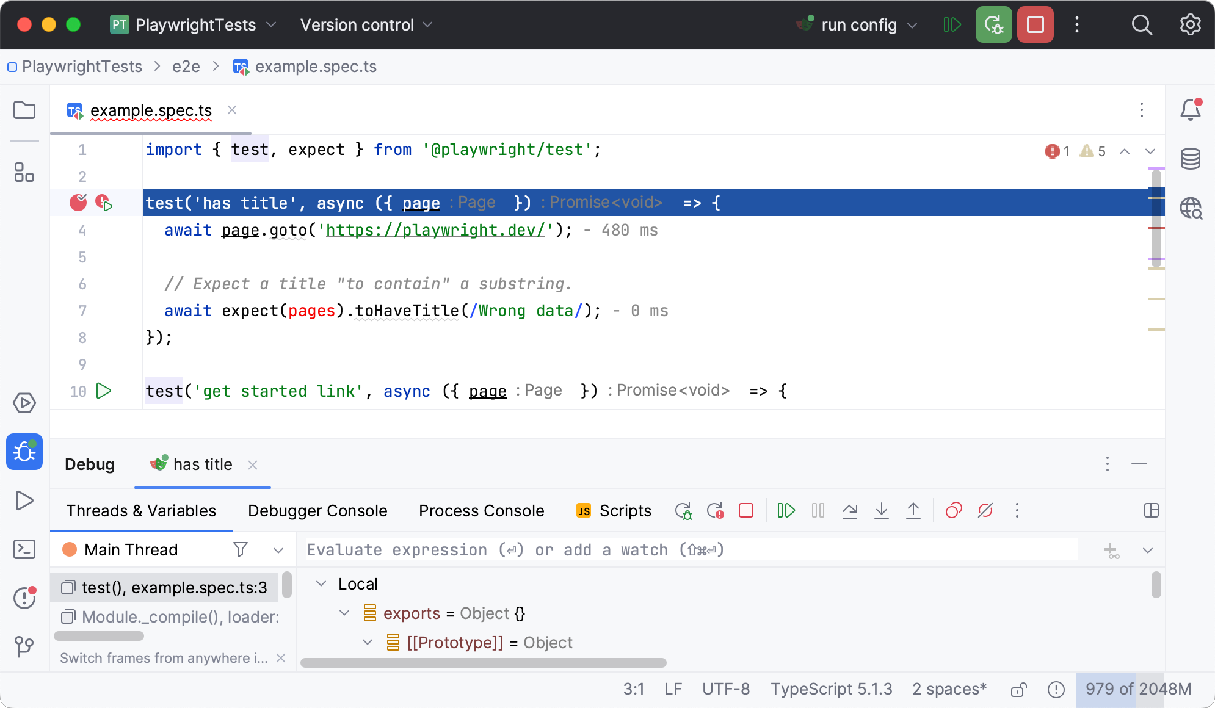Expand the exports Object tree item
Viewport: 1215px width, 708px height.
343,613
